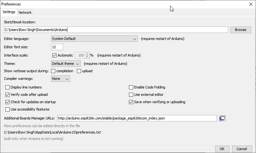Open the Editor language dropdown
256x153 pixels.
pyautogui.click(x=94, y=39)
